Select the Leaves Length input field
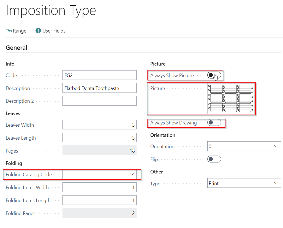Screen dimensions: 283x228 pos(99,138)
